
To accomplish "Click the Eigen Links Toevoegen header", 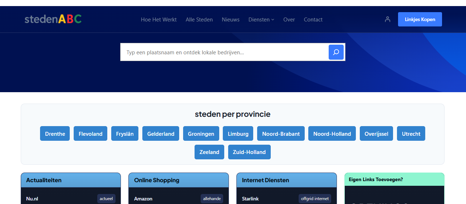I will coord(376,179).
